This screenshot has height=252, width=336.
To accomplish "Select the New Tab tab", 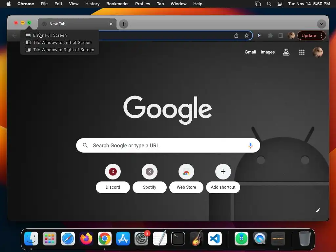I will coord(77,24).
